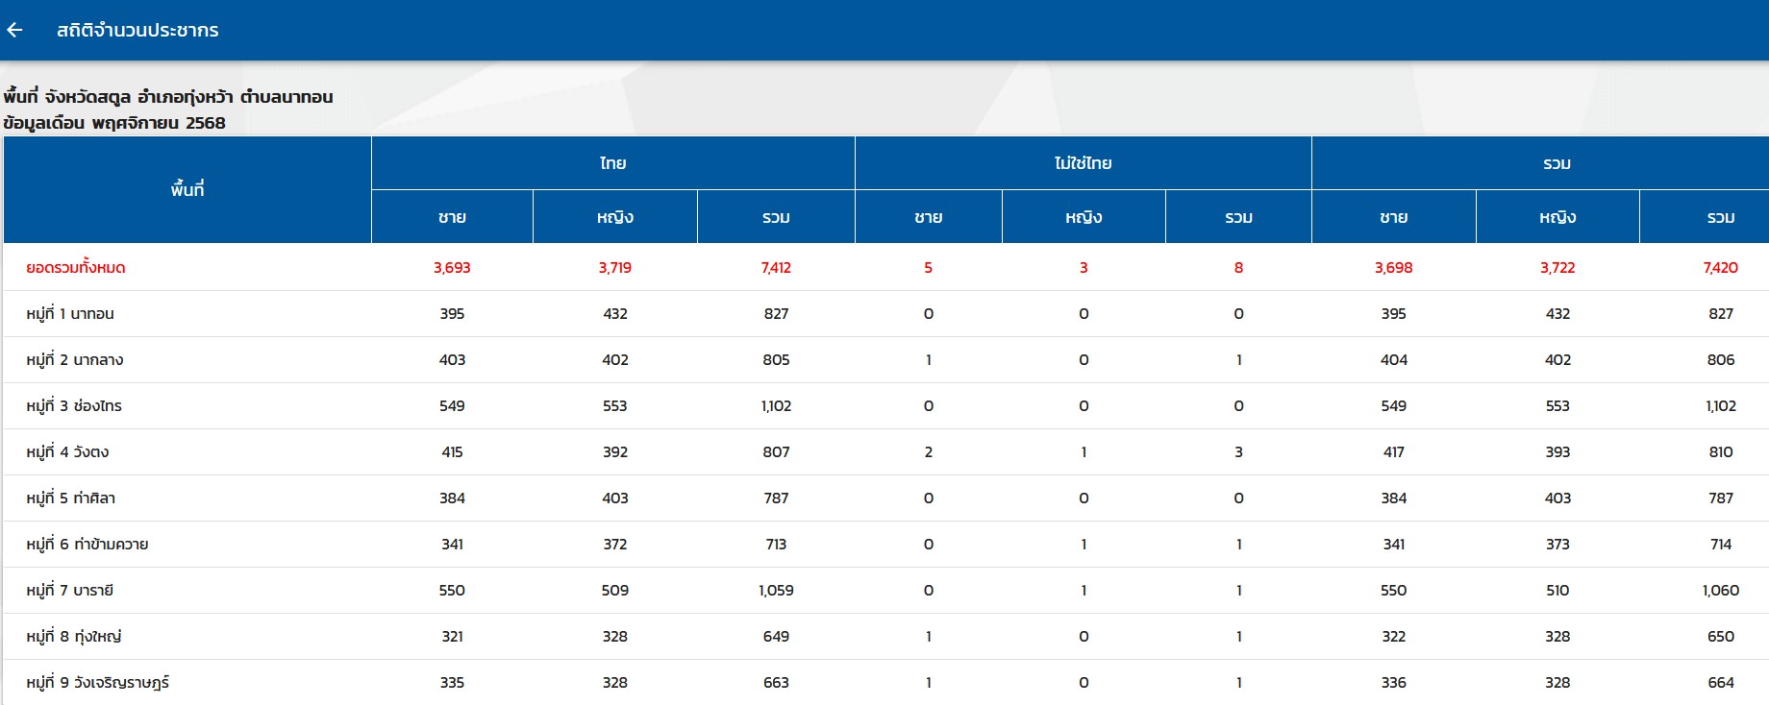Choose the หมู่ที่ 4 วังตง row label

(67, 452)
